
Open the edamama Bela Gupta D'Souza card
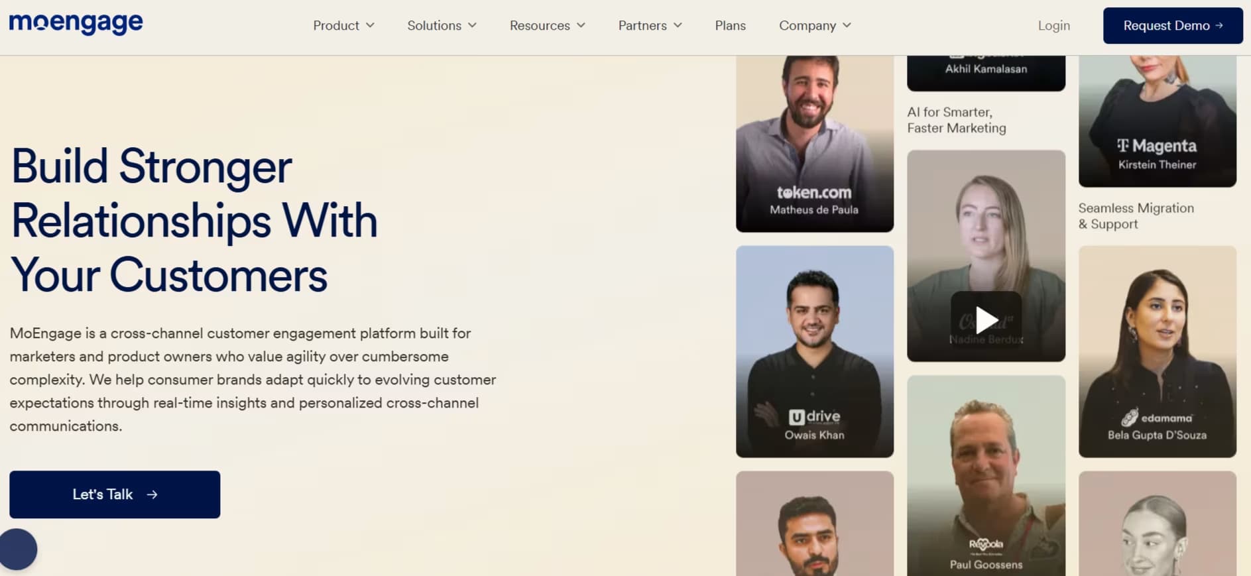[1158, 351]
